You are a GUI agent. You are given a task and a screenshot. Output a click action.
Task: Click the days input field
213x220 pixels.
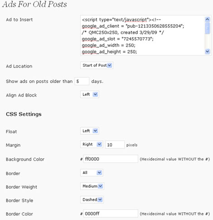[x=82, y=81]
